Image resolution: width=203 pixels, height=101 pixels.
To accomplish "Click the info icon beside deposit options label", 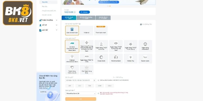I will point(80,24).
